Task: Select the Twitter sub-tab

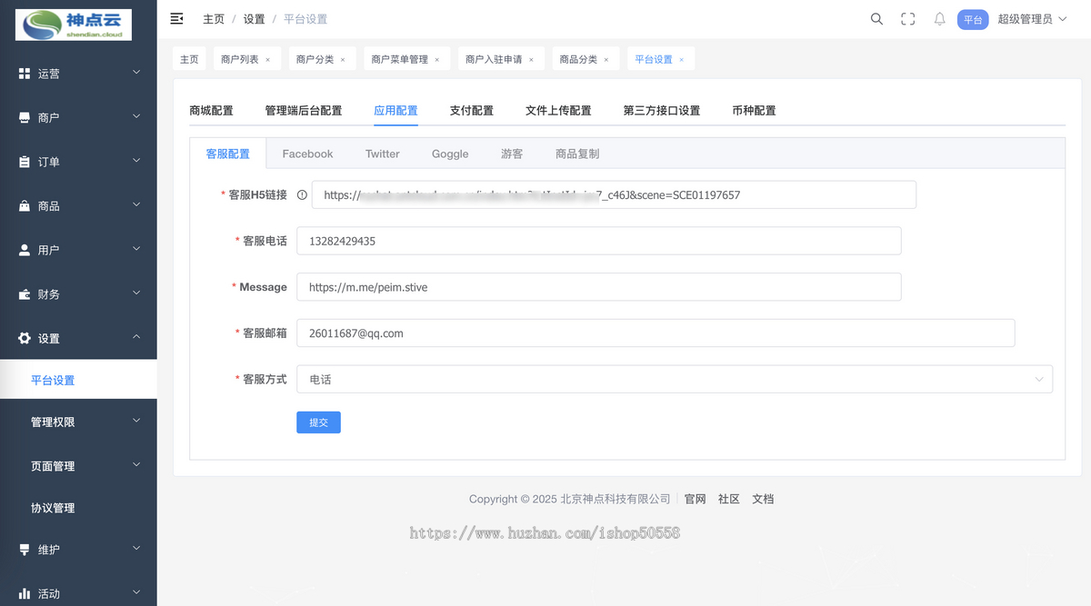Action: pos(383,154)
